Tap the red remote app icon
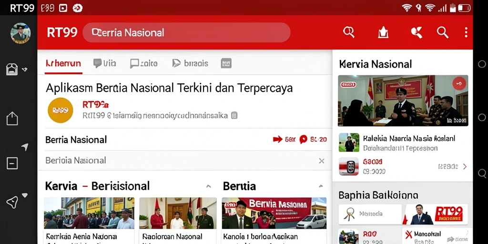 [348, 166]
